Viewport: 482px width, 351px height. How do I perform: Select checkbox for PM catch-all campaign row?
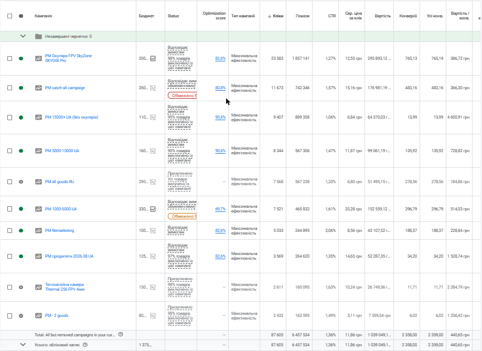pyautogui.click(x=10, y=88)
